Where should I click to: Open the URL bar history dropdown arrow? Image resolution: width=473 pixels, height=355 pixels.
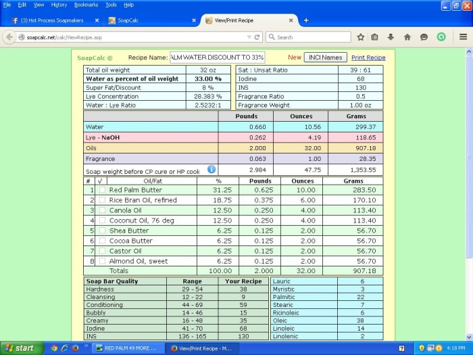tap(249, 37)
